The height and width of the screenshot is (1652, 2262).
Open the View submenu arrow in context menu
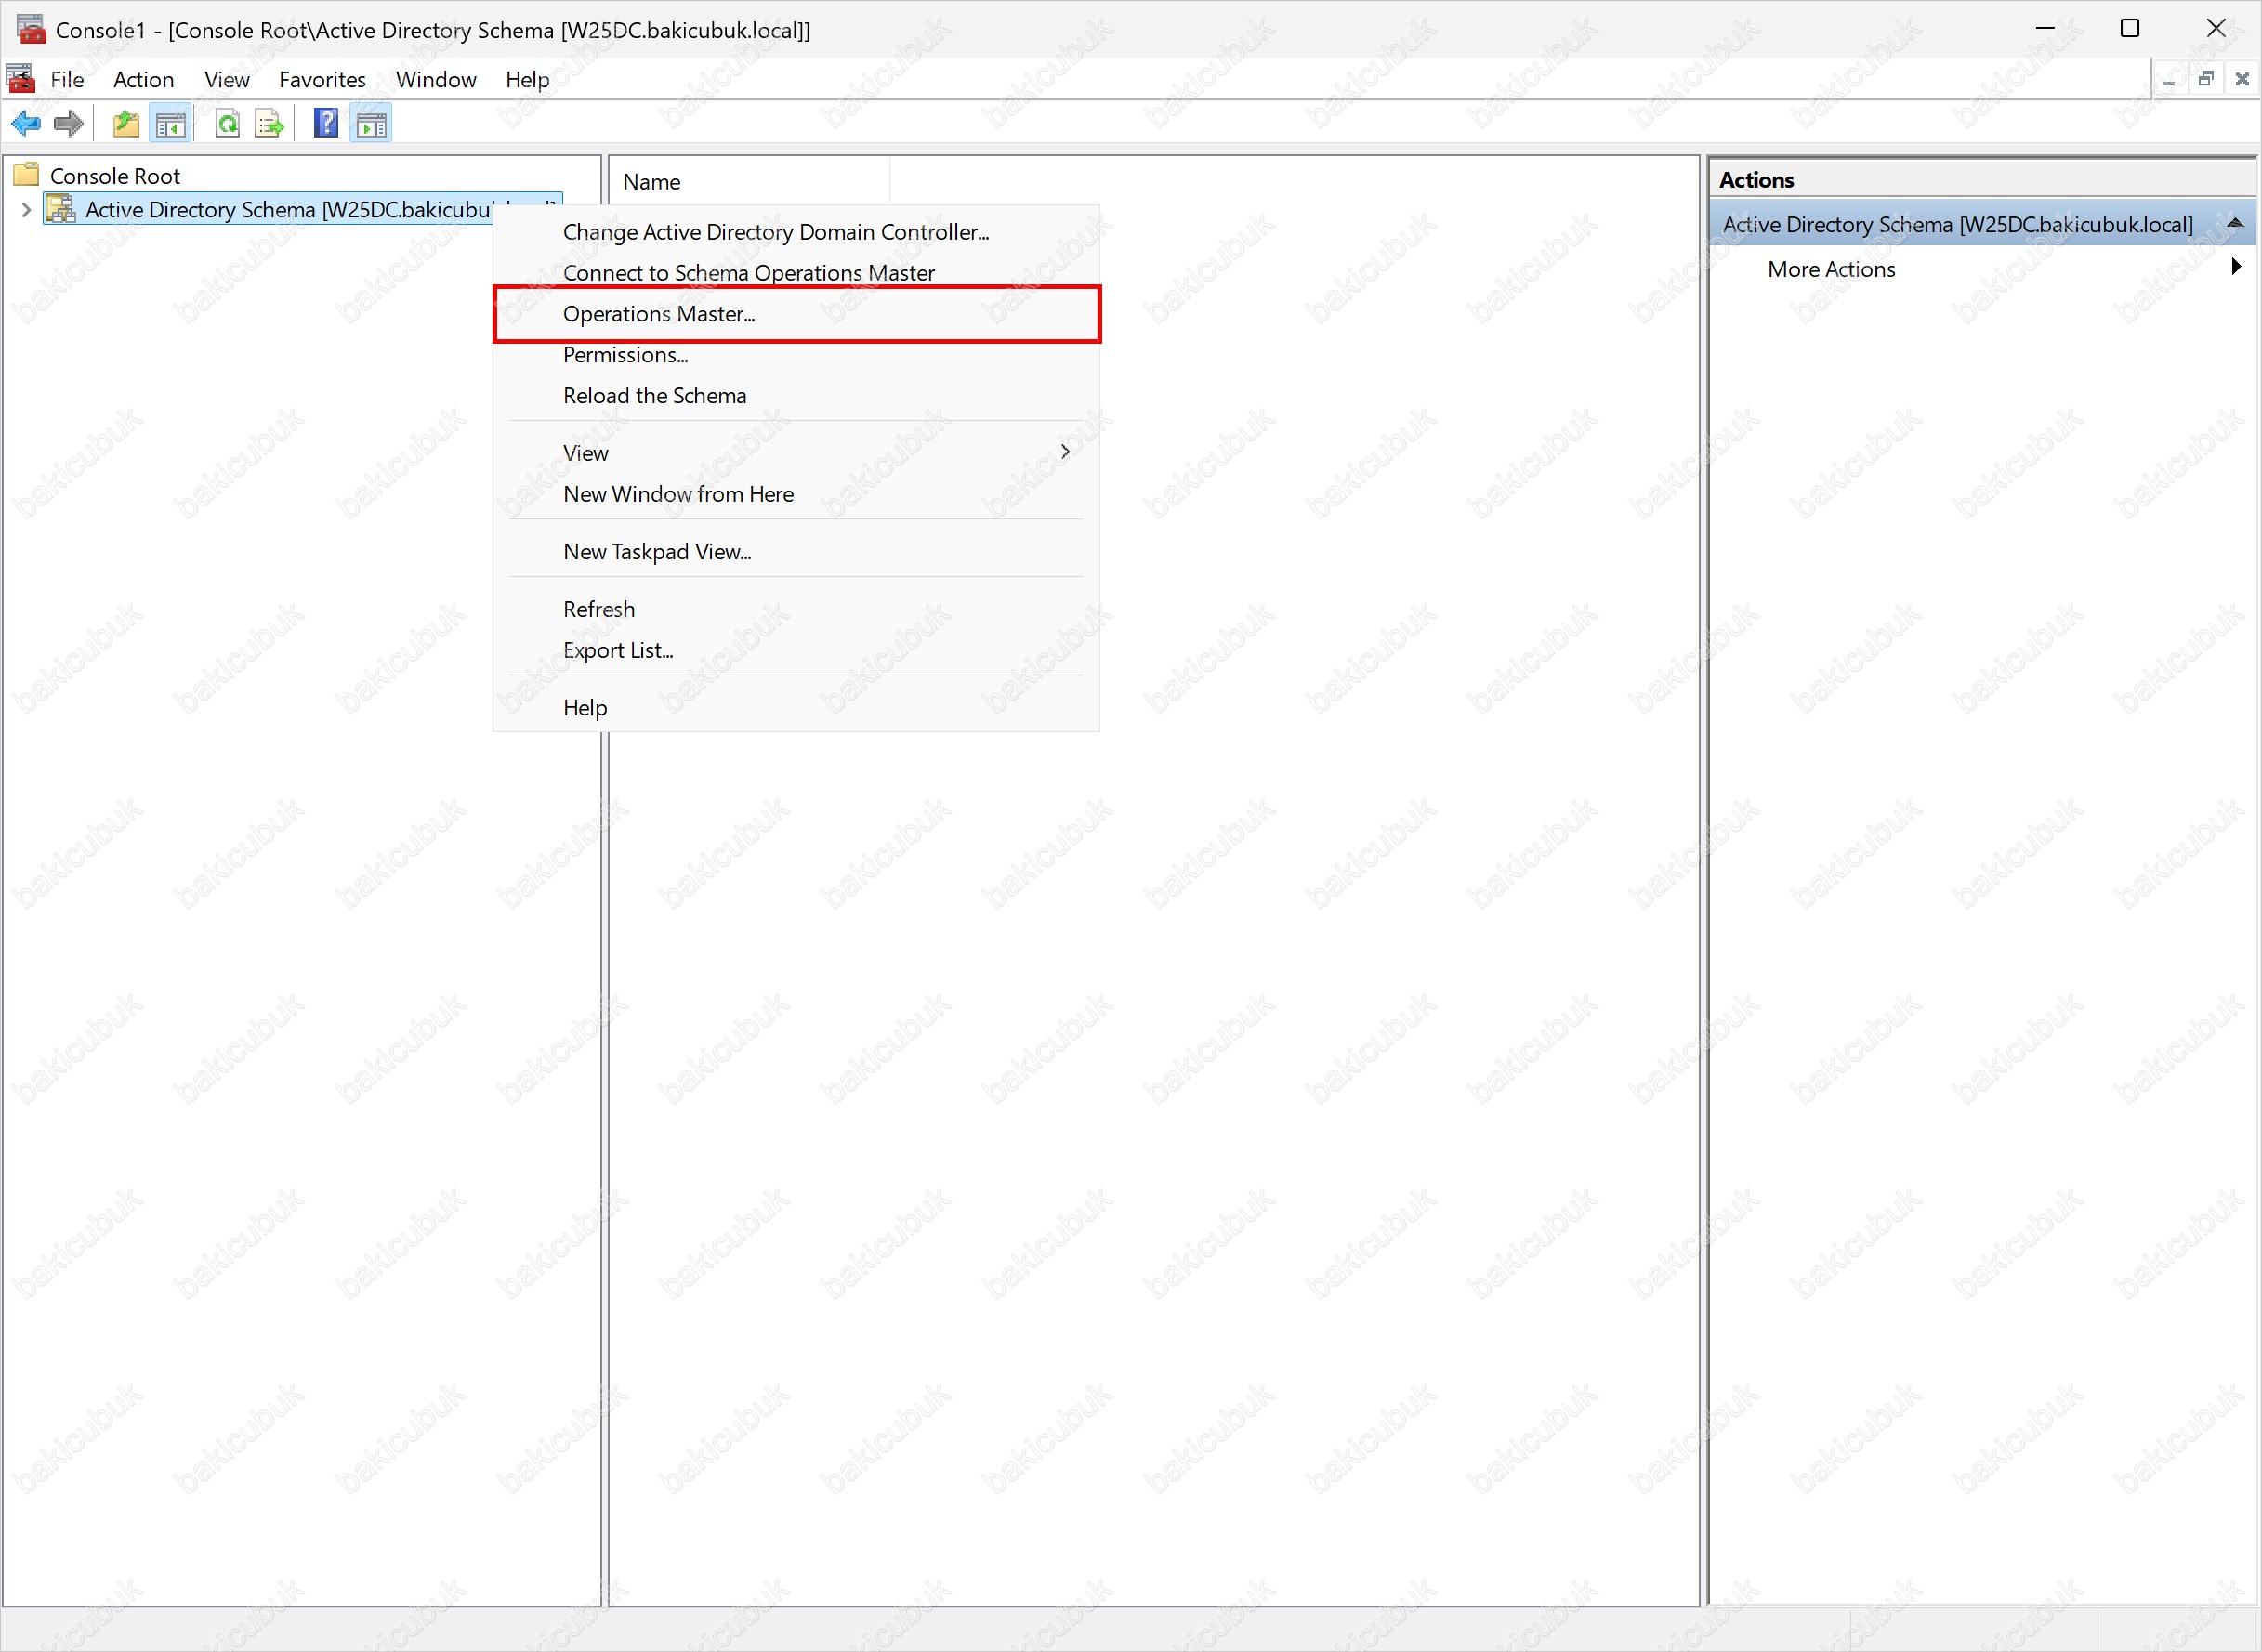[1065, 452]
